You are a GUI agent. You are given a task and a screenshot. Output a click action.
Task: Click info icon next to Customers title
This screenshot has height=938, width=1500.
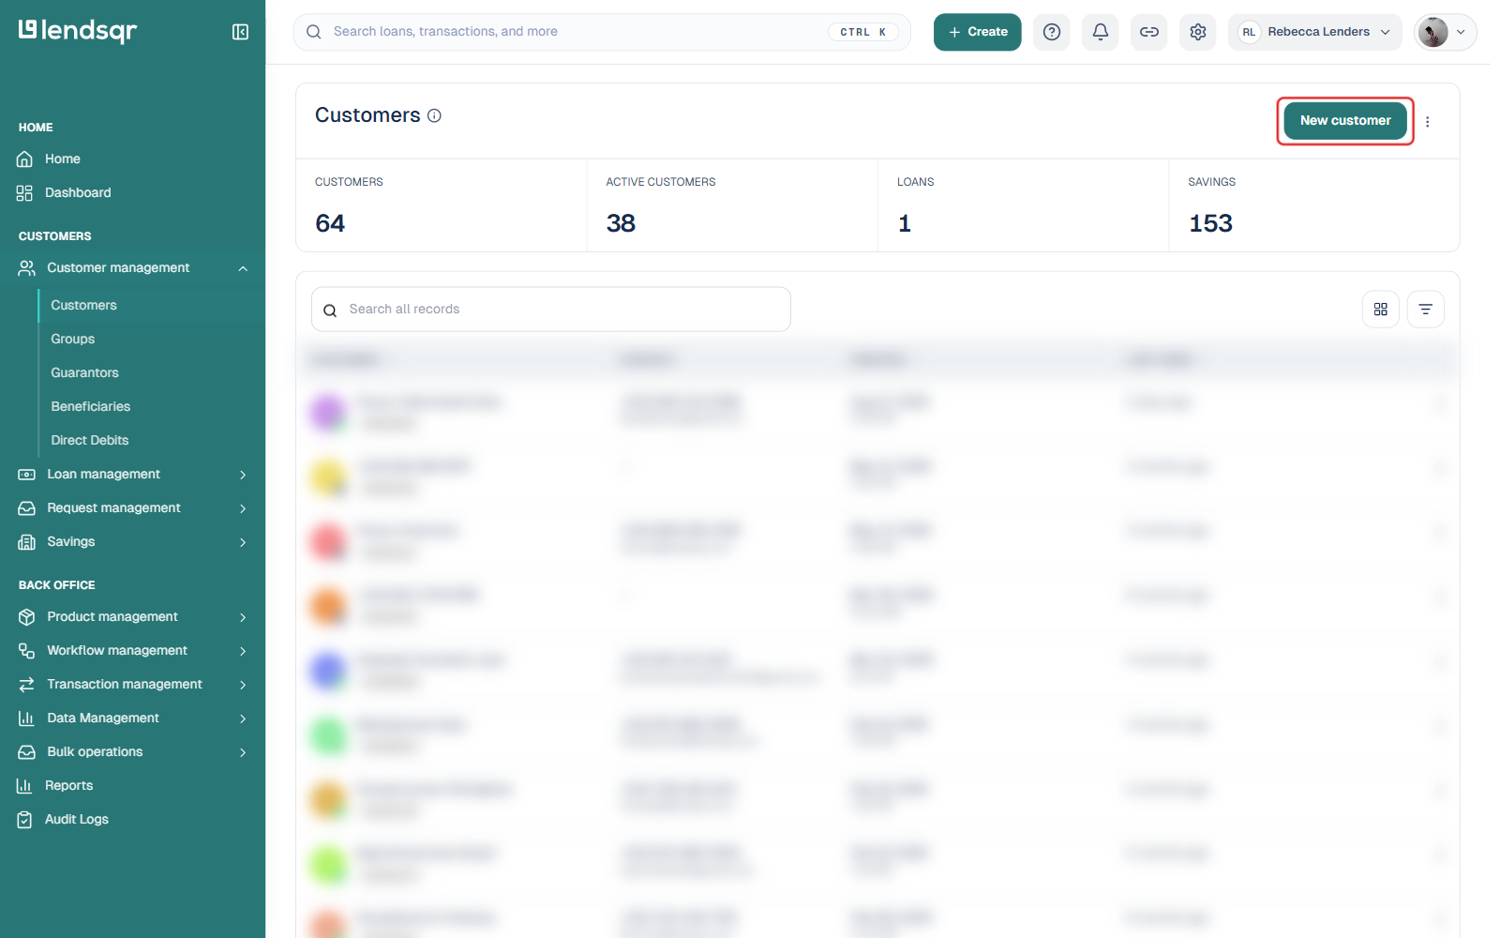coord(434,115)
